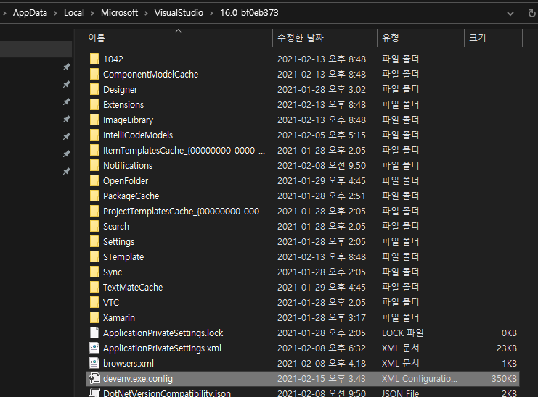Click the date 2021-02-05 오후 5:15

322,135
